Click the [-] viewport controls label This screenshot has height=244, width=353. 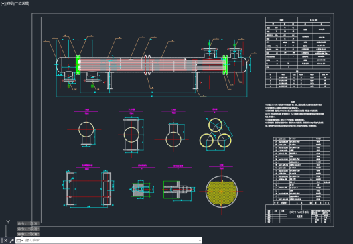point(3,4)
